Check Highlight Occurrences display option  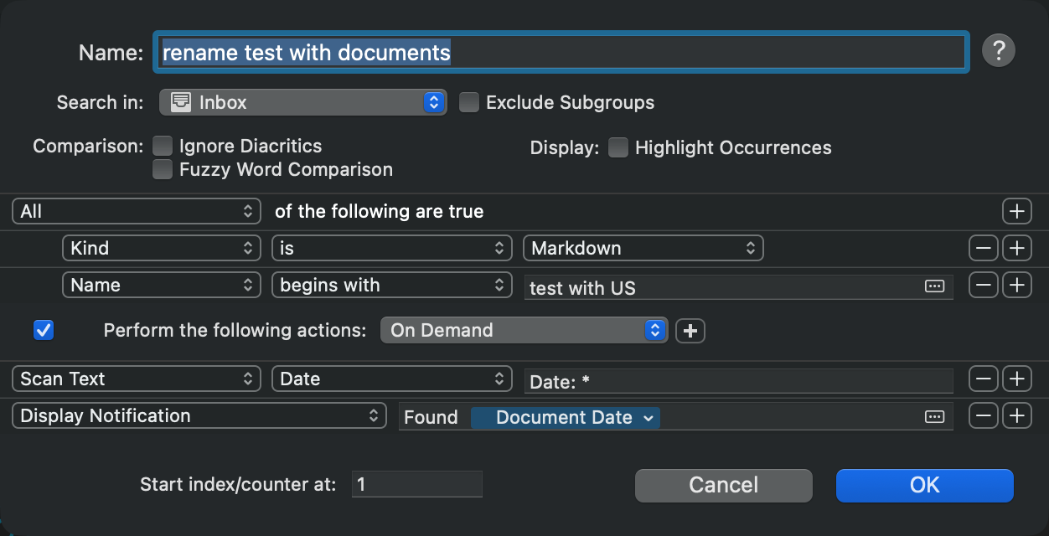618,148
